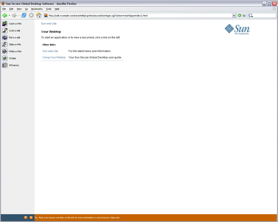Click the Firefox icon in title bar
This screenshot has height=222, width=278.
coord(3,3)
